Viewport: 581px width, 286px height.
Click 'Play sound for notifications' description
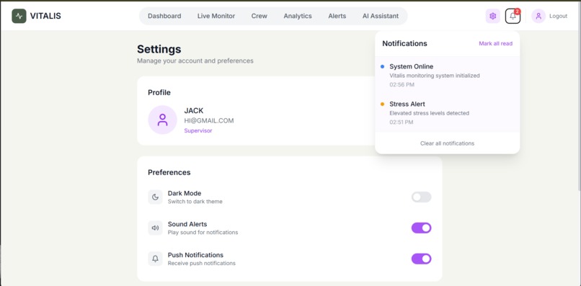pos(203,233)
